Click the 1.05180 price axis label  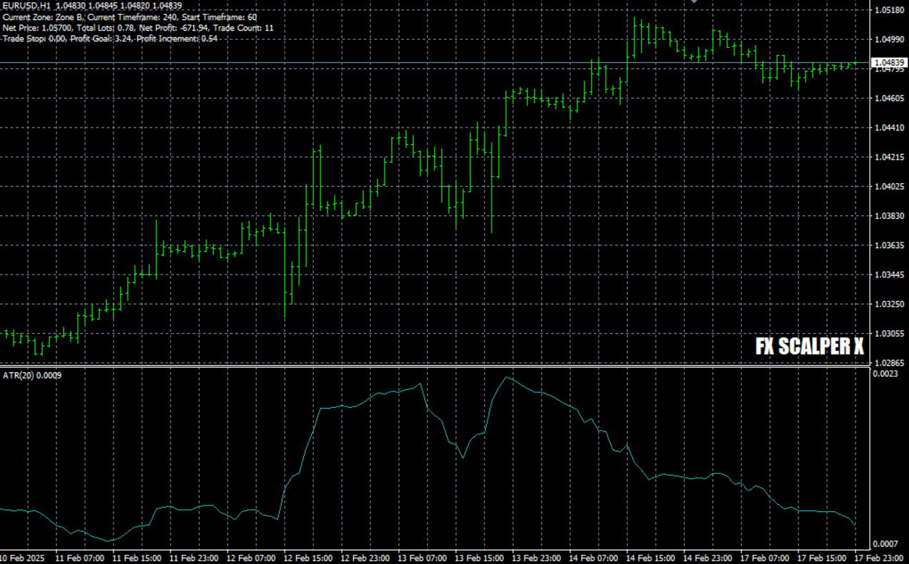click(x=890, y=10)
